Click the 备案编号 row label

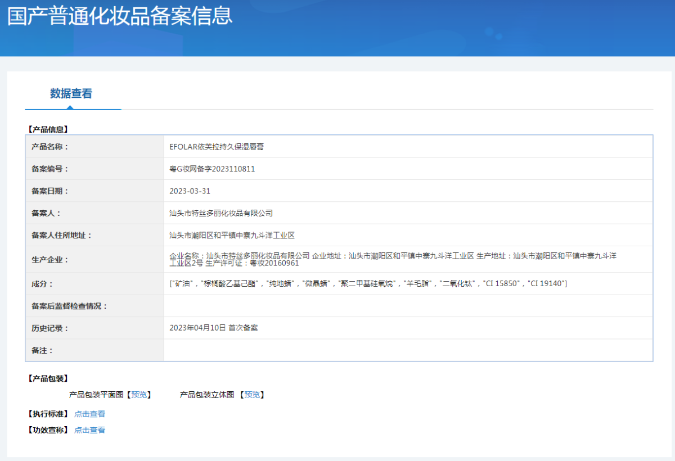49,169
